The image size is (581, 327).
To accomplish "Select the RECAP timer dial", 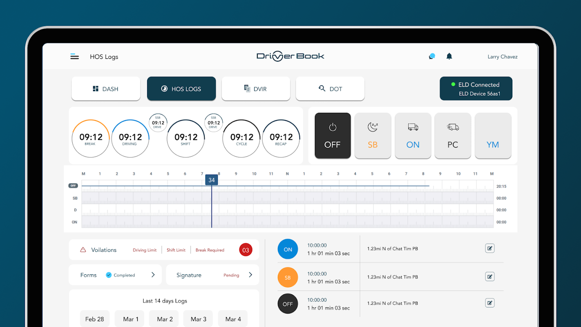I will coord(281,139).
